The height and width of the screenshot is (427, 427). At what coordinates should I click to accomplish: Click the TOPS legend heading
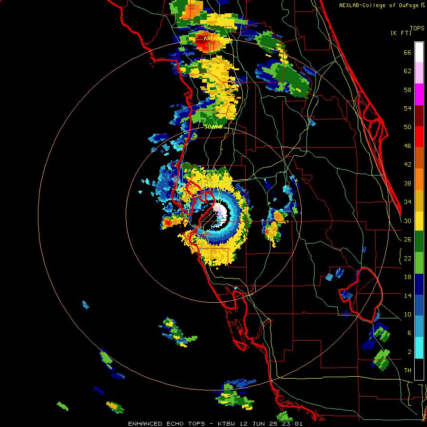417,28
